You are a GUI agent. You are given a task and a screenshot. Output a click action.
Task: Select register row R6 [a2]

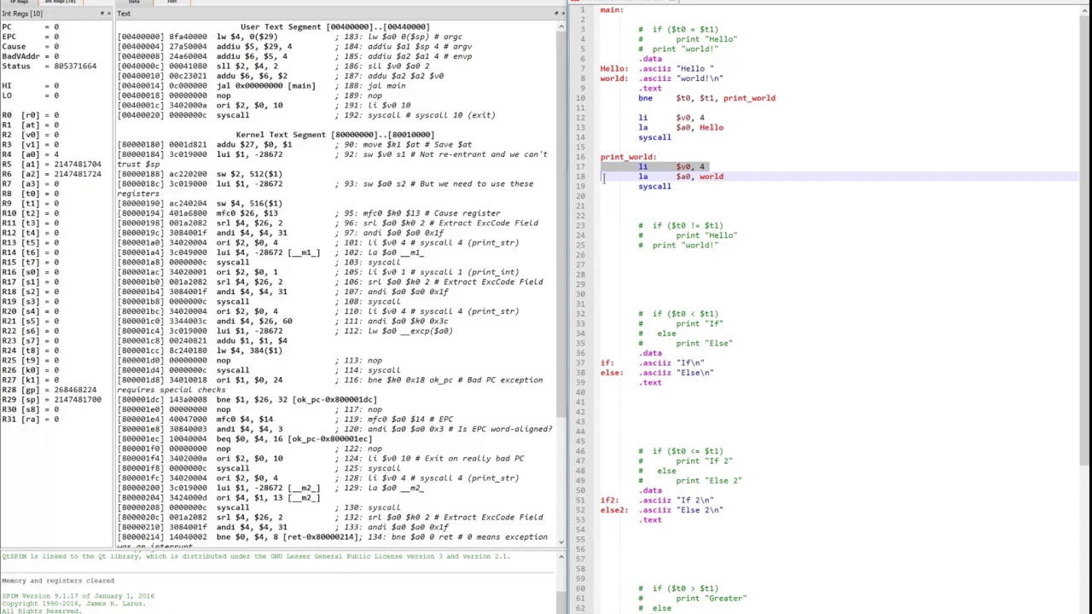coord(51,174)
